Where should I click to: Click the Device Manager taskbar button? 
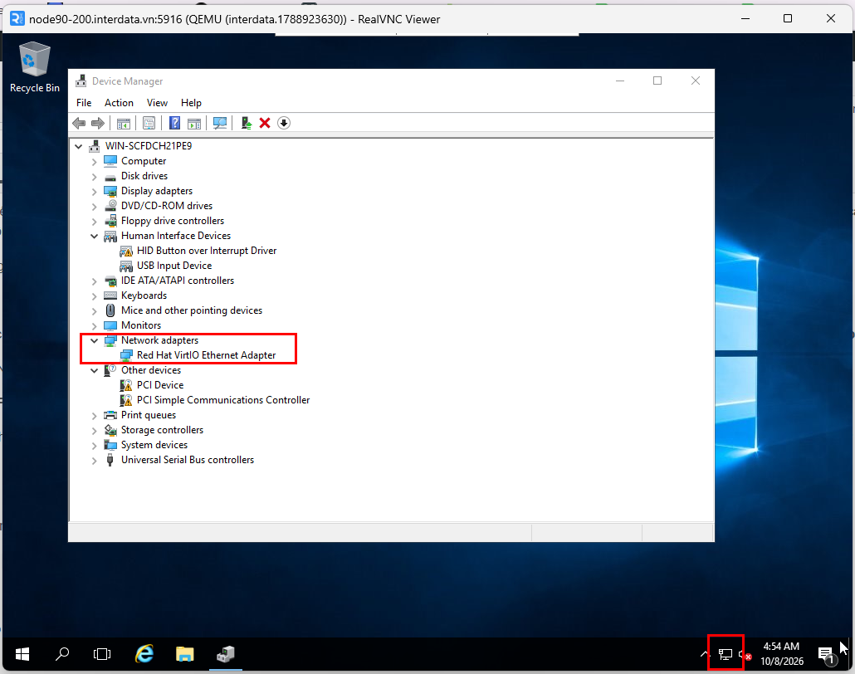pyautogui.click(x=225, y=654)
